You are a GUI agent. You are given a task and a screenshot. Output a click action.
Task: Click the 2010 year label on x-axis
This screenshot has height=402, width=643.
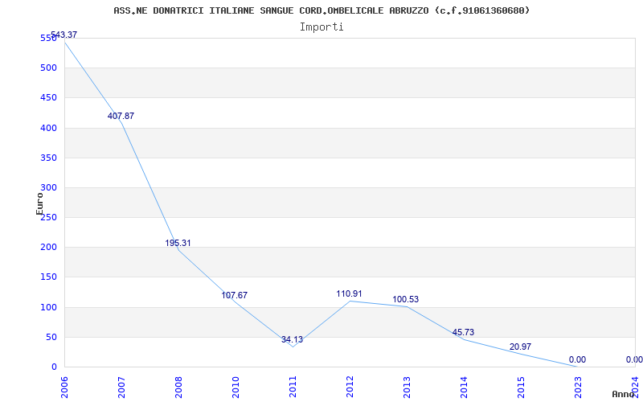pos(235,387)
